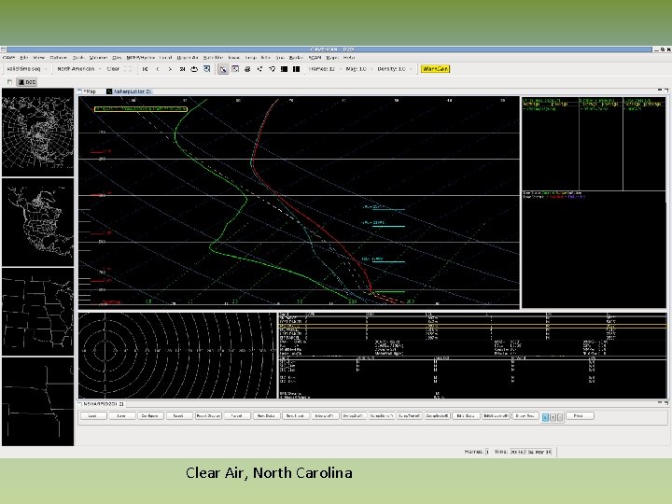This screenshot has width=672, height=504.
Task: Click the Configure button
Action: [150, 416]
